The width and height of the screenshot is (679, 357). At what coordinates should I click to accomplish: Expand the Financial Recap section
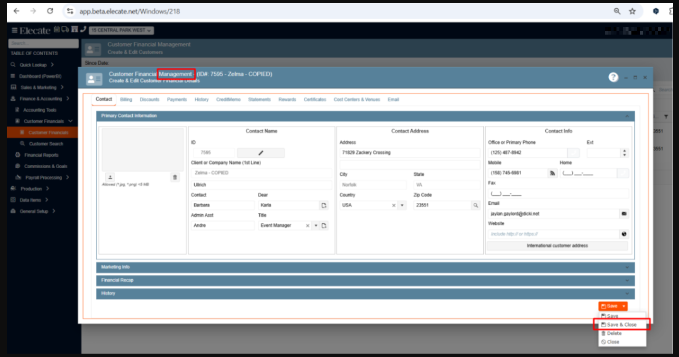(x=365, y=280)
